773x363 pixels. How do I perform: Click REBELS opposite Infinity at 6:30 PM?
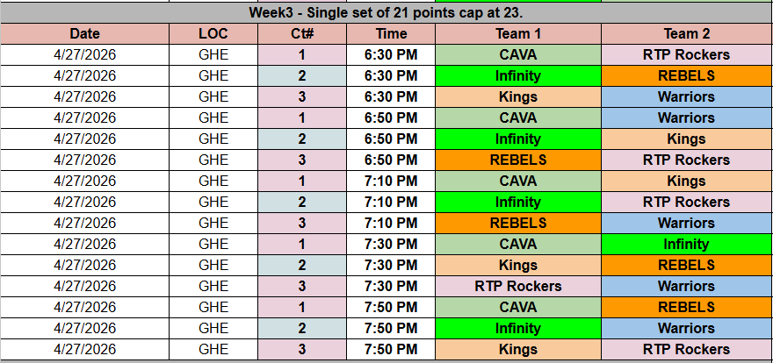(686, 76)
